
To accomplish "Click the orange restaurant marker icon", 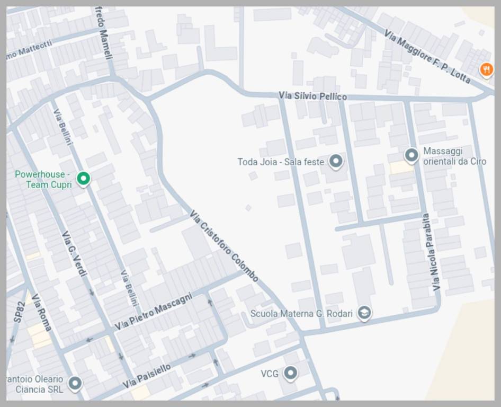I will point(486,69).
